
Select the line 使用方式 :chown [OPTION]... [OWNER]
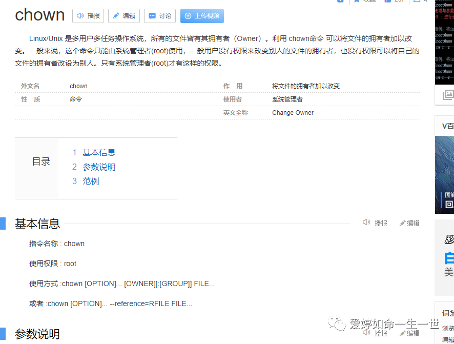pyautogui.click(x=122, y=284)
